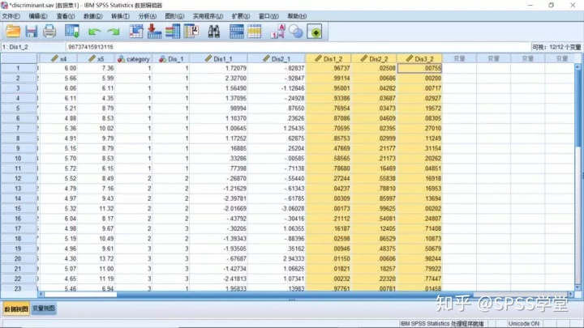
Task: Use variable sets overlapping circles icon
Action: pyautogui.click(x=296, y=32)
